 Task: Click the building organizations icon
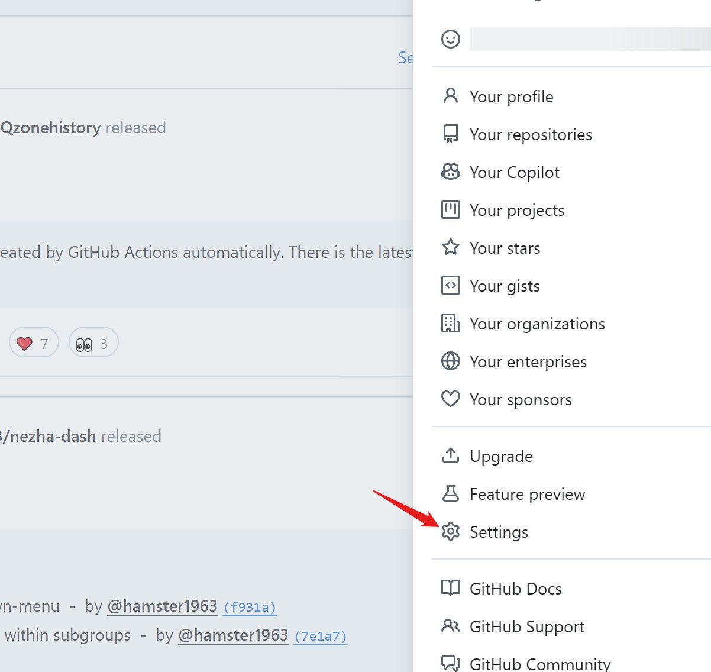[451, 324]
